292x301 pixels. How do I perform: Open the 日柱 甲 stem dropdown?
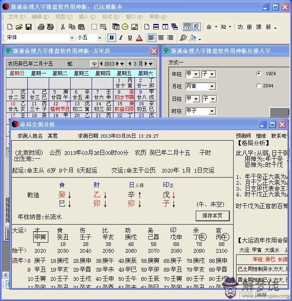coord(196,99)
